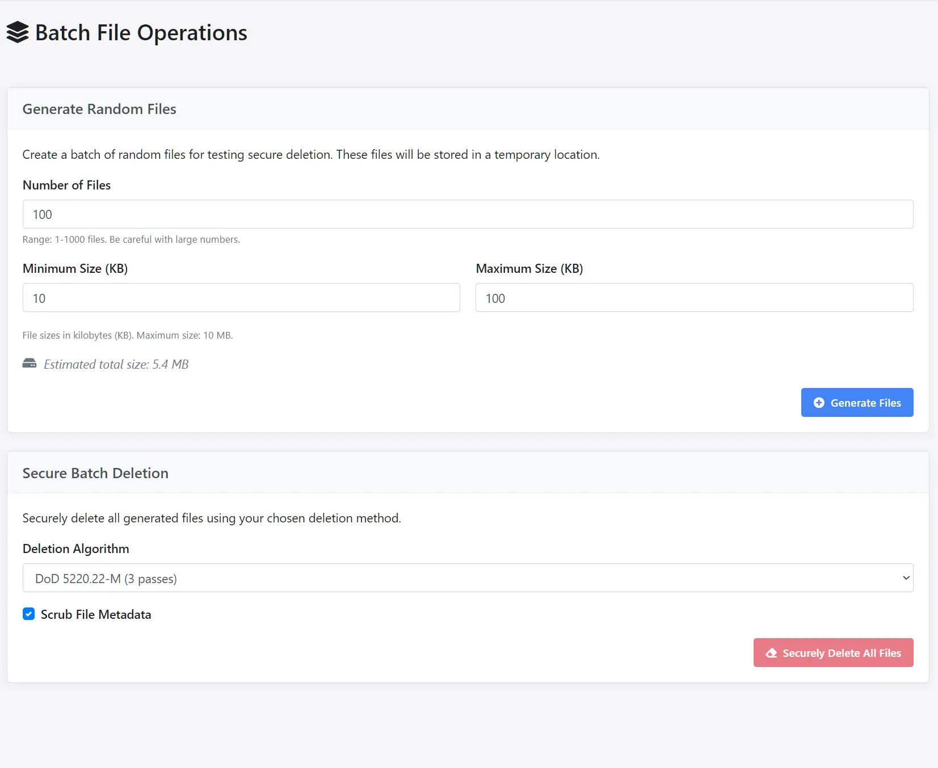Screen dimensions: 938x768
Task: Click the Batch File Operations page title
Action: coord(141,33)
